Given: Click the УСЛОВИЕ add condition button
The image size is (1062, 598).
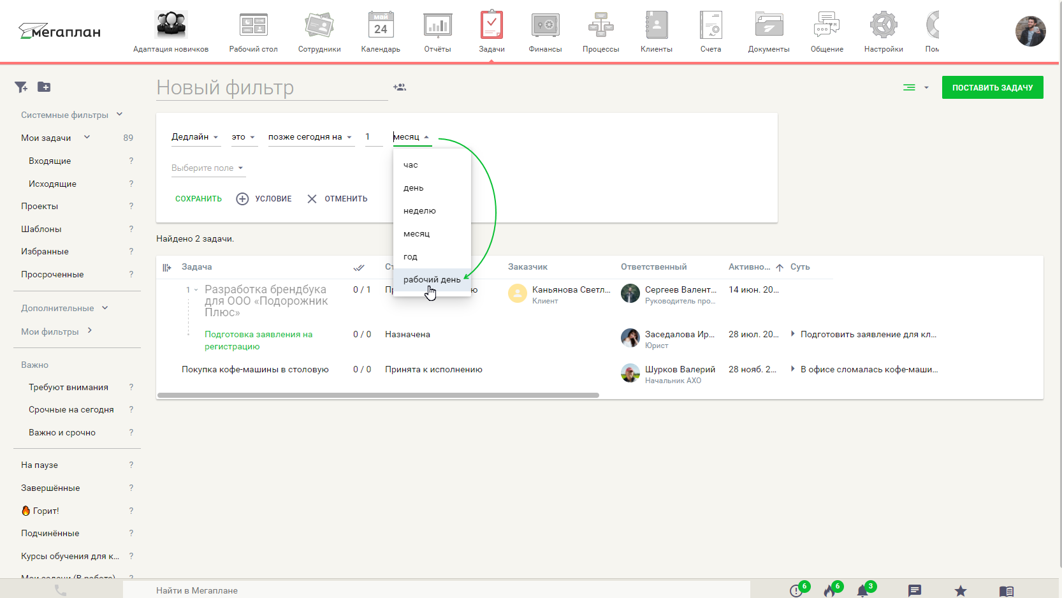Looking at the screenshot, I should pos(264,199).
